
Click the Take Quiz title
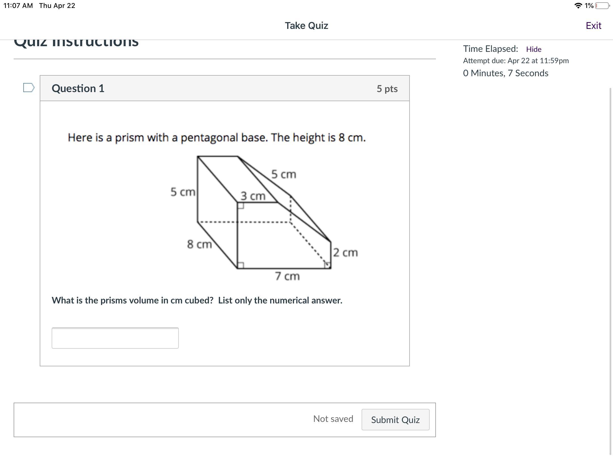tap(306, 25)
